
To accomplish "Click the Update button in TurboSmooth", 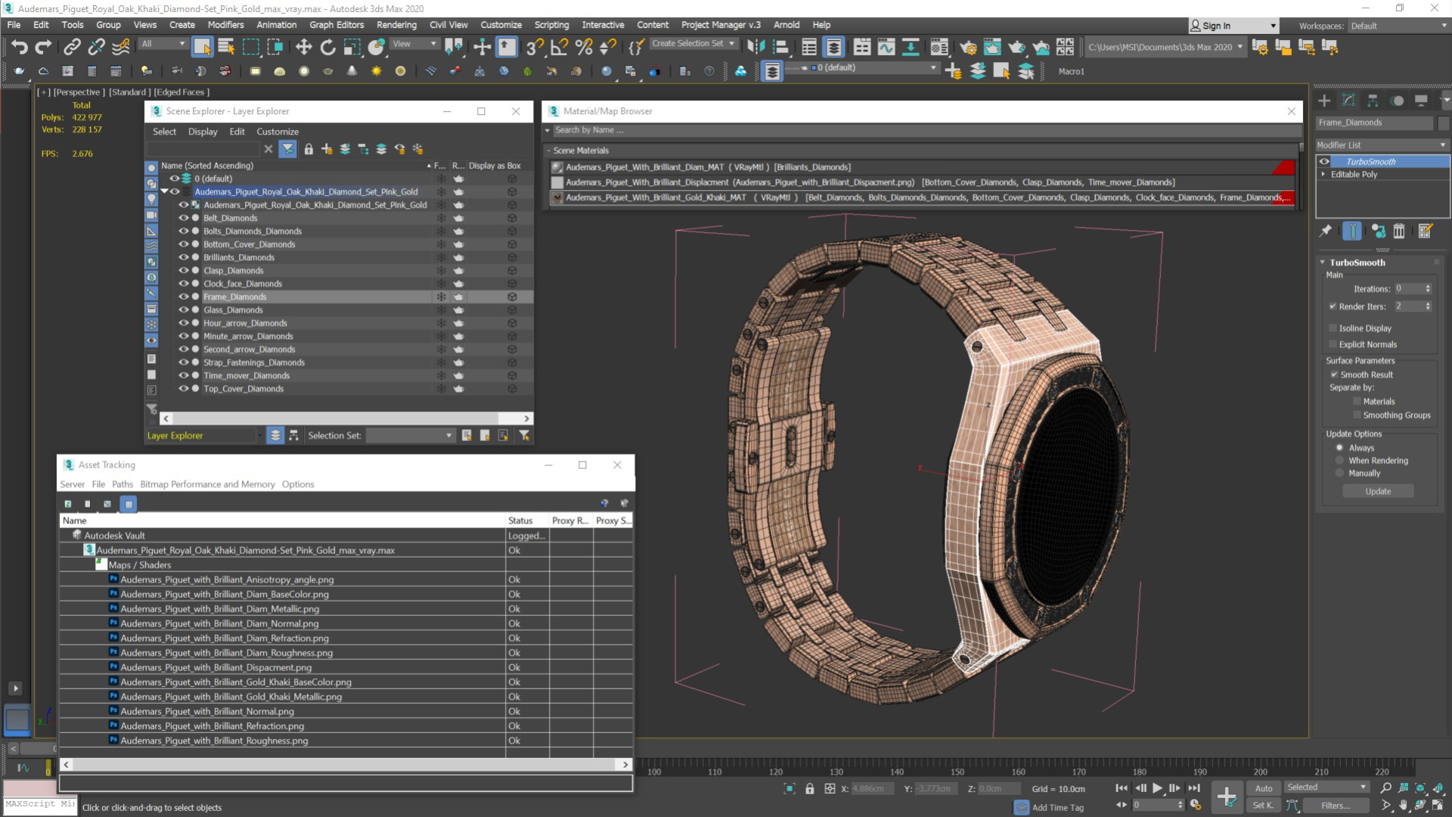I will 1378,492.
